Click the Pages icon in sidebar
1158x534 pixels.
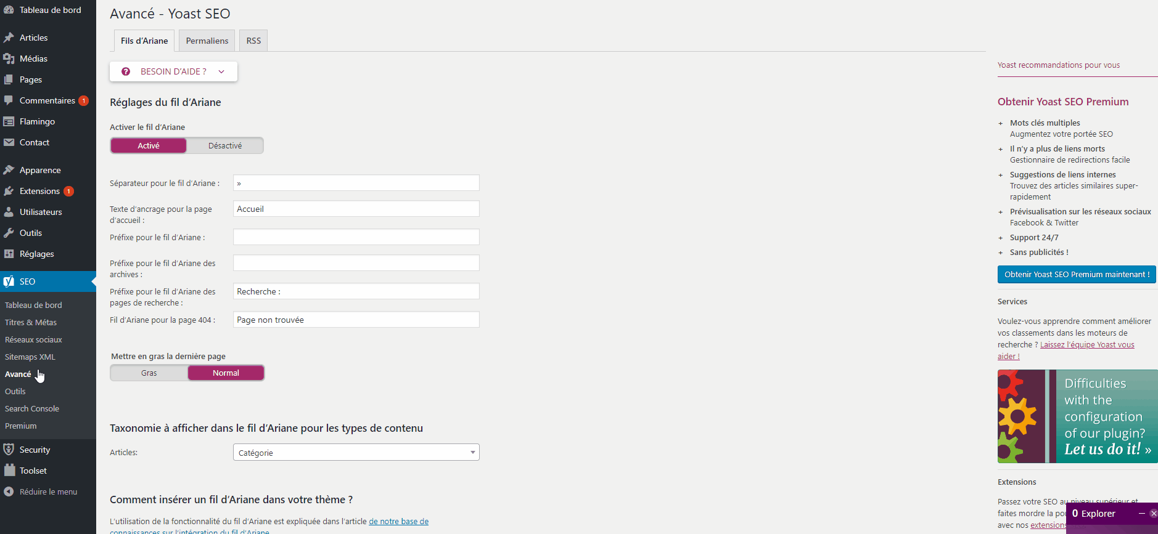pos(9,79)
